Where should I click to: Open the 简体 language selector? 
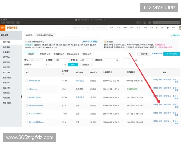point(173,27)
